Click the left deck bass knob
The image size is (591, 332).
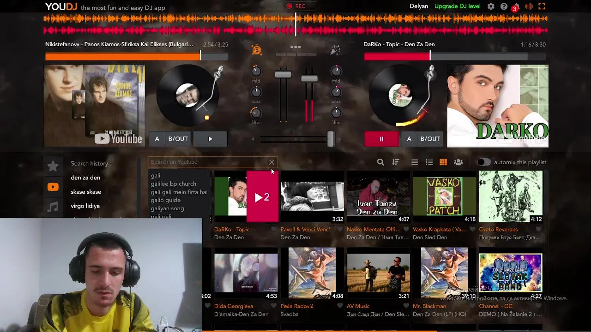pyautogui.click(x=256, y=92)
